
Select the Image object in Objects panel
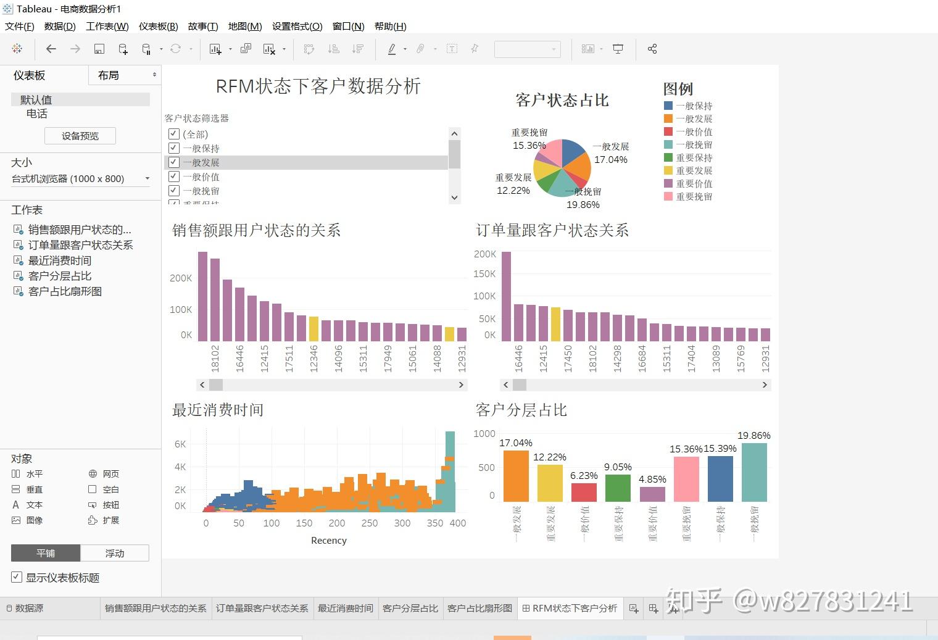[x=27, y=520]
